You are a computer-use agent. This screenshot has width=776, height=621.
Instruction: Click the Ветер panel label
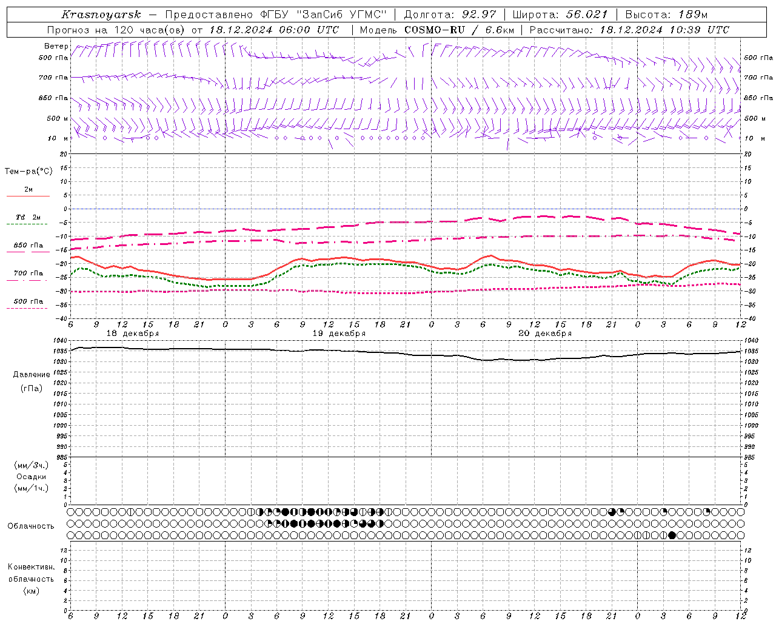pos(56,46)
